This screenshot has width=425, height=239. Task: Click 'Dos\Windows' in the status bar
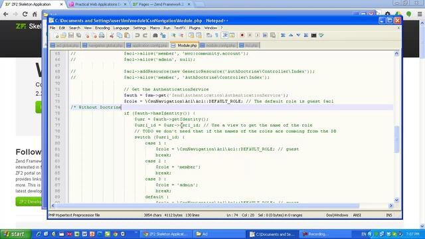337,215
